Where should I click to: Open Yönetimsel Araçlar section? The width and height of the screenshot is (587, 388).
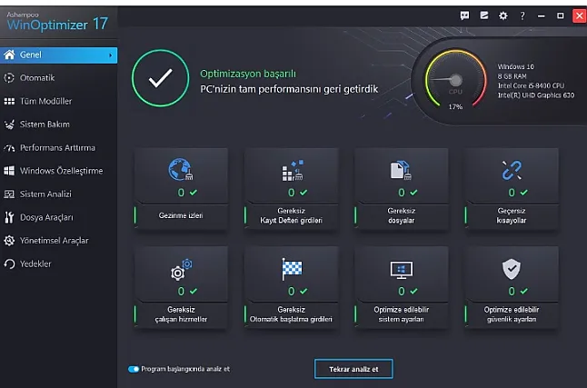coord(59,241)
